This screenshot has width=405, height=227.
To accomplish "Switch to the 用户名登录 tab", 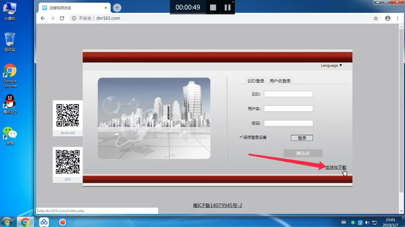I will (280, 81).
